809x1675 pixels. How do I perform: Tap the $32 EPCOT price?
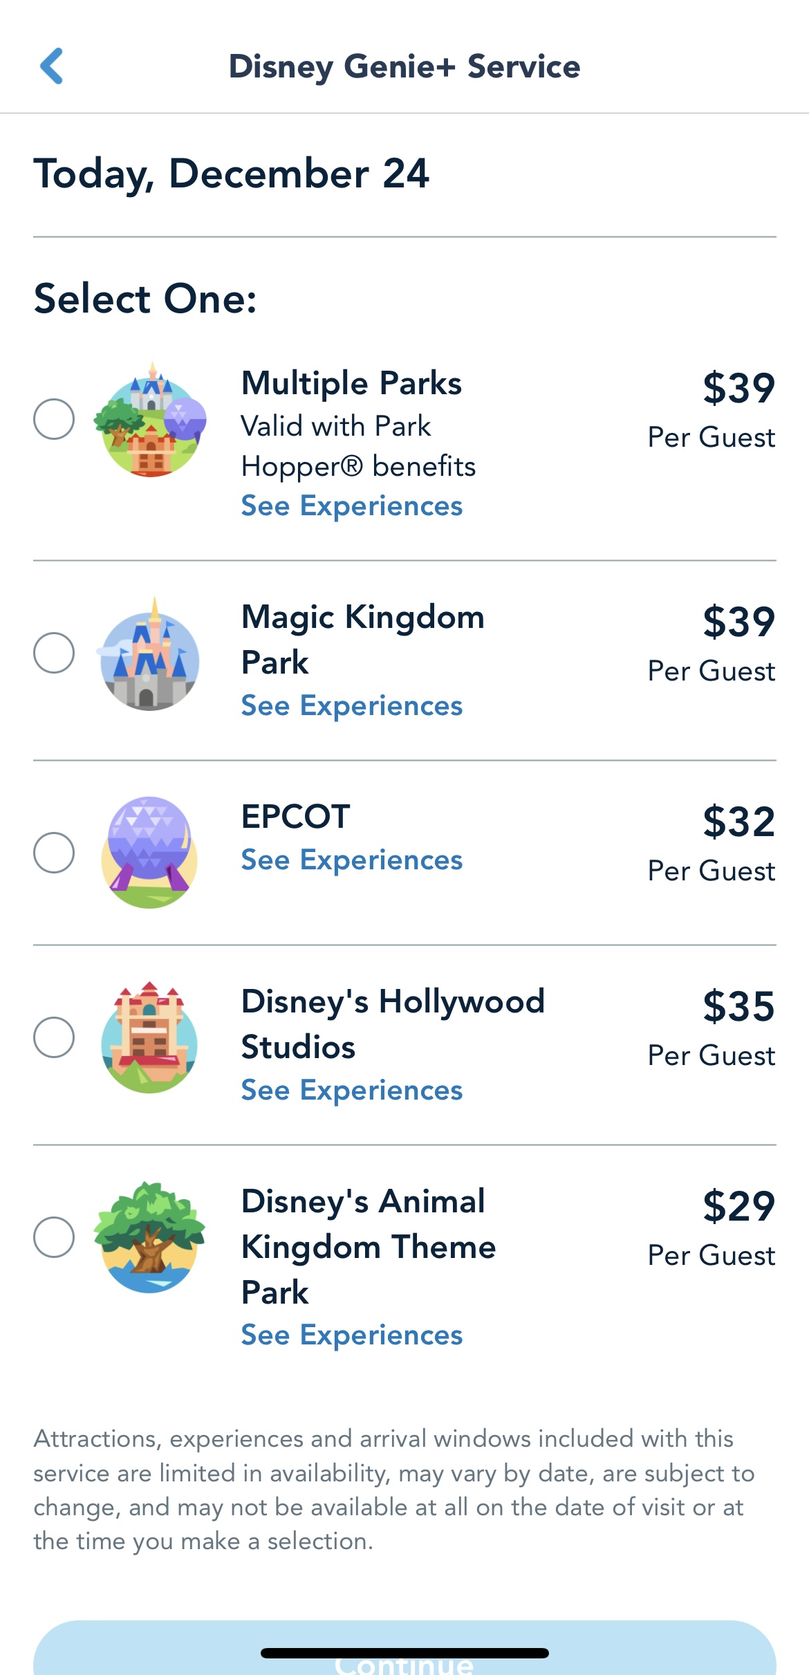pyautogui.click(x=738, y=822)
